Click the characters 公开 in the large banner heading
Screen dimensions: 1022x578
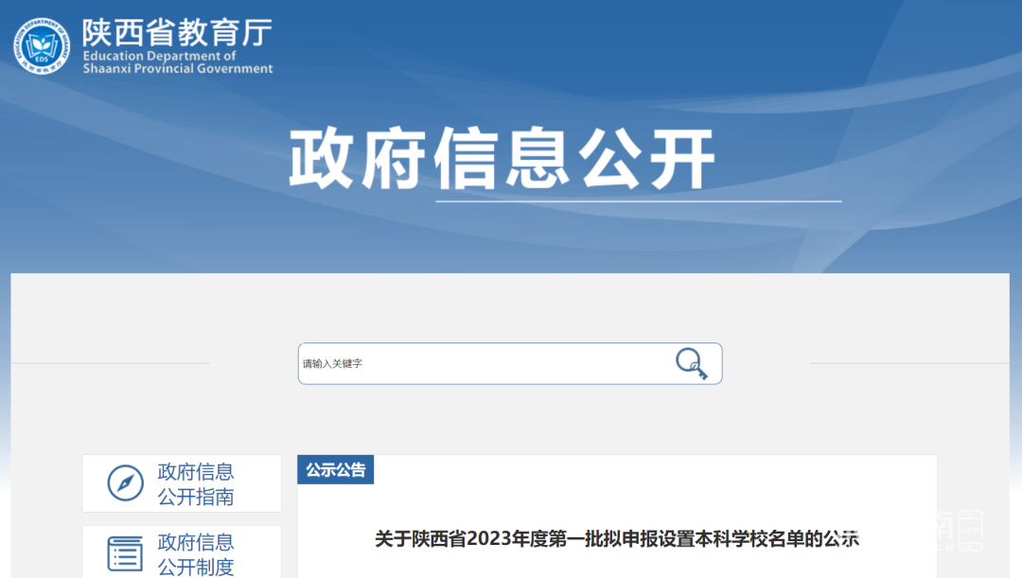(646, 158)
